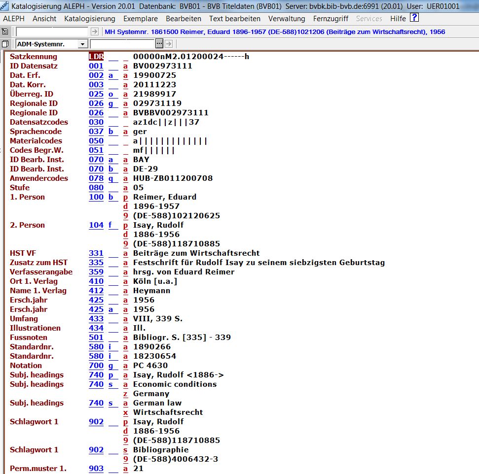Click the record icon beside the top search field
The width and height of the screenshot is (479, 474).
point(5,32)
